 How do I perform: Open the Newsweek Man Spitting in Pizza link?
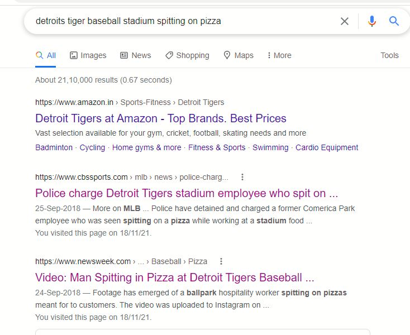[175, 277]
